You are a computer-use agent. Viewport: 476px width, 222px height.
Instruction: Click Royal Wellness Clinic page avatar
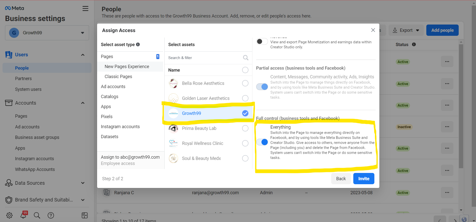[x=173, y=143]
